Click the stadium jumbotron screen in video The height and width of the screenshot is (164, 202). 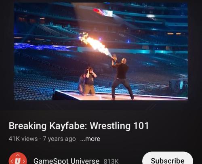pyautogui.click(x=108, y=13)
